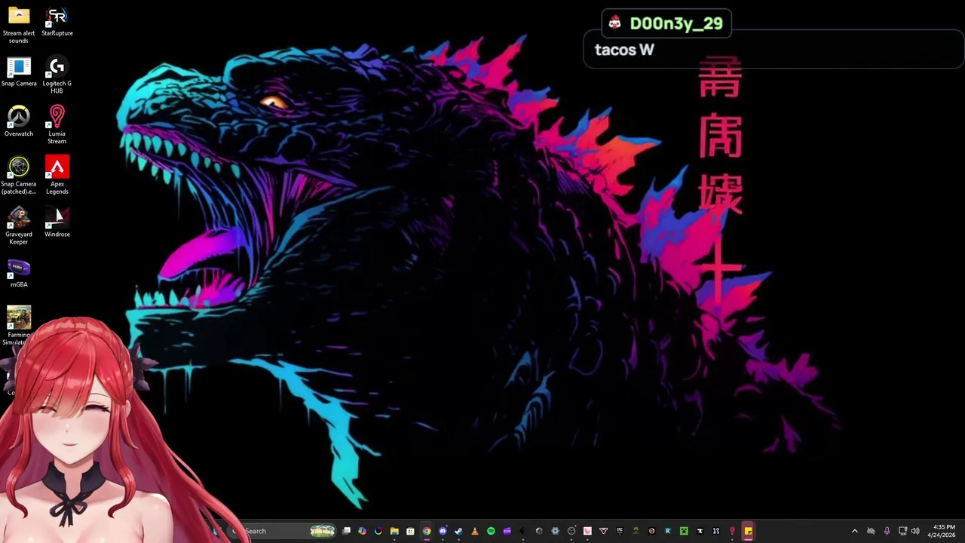Select the Snap Camera (patched) icon
Screen dimensions: 965x543
tap(19, 176)
